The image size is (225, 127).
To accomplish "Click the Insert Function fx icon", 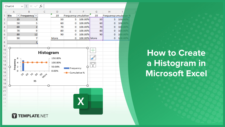I will (x=41, y=6).
